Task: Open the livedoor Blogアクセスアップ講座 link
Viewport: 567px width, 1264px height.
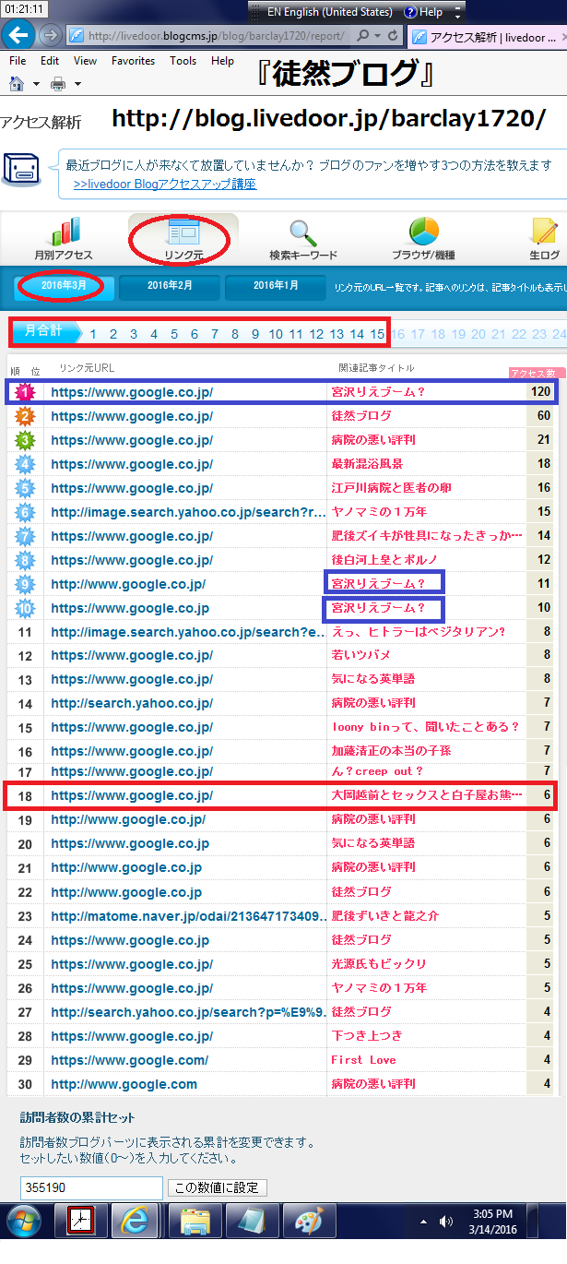Action: [165, 184]
